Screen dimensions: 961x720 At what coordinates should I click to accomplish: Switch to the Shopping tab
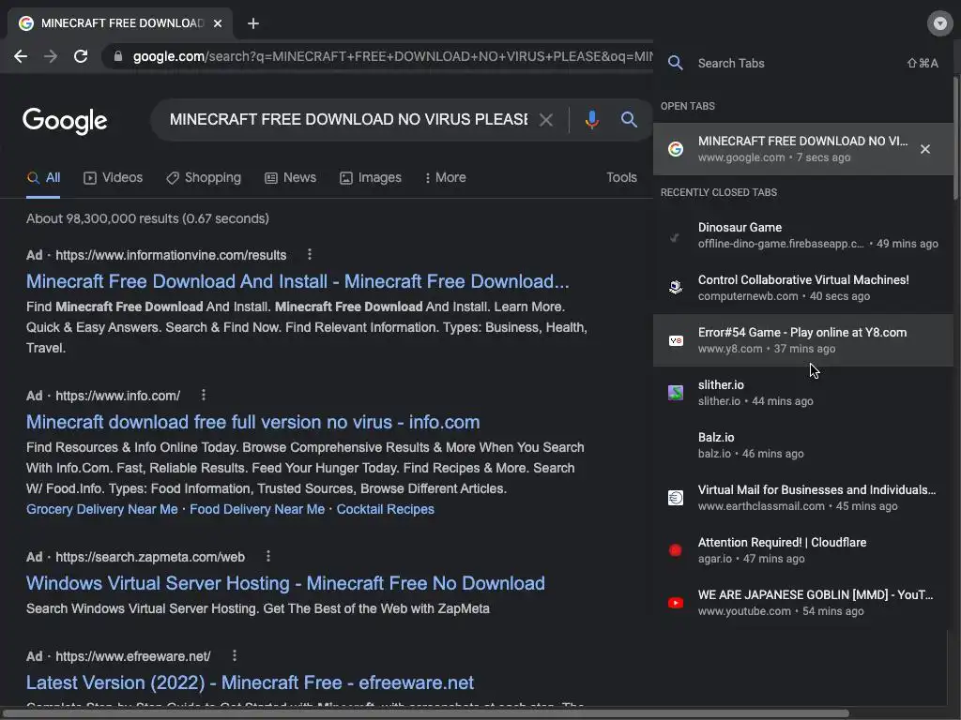204,177
